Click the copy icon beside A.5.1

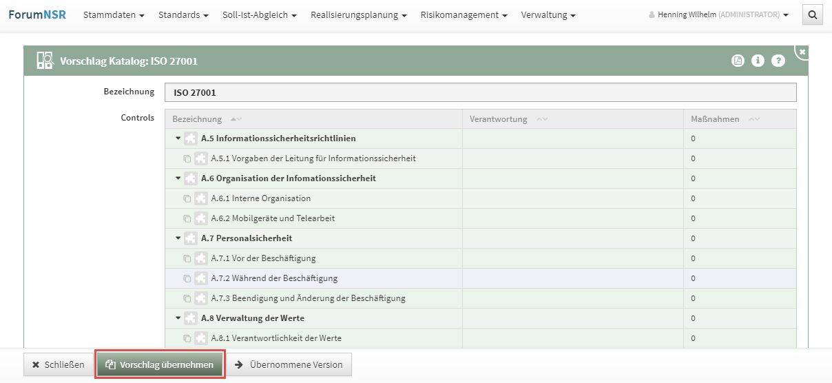[187, 158]
